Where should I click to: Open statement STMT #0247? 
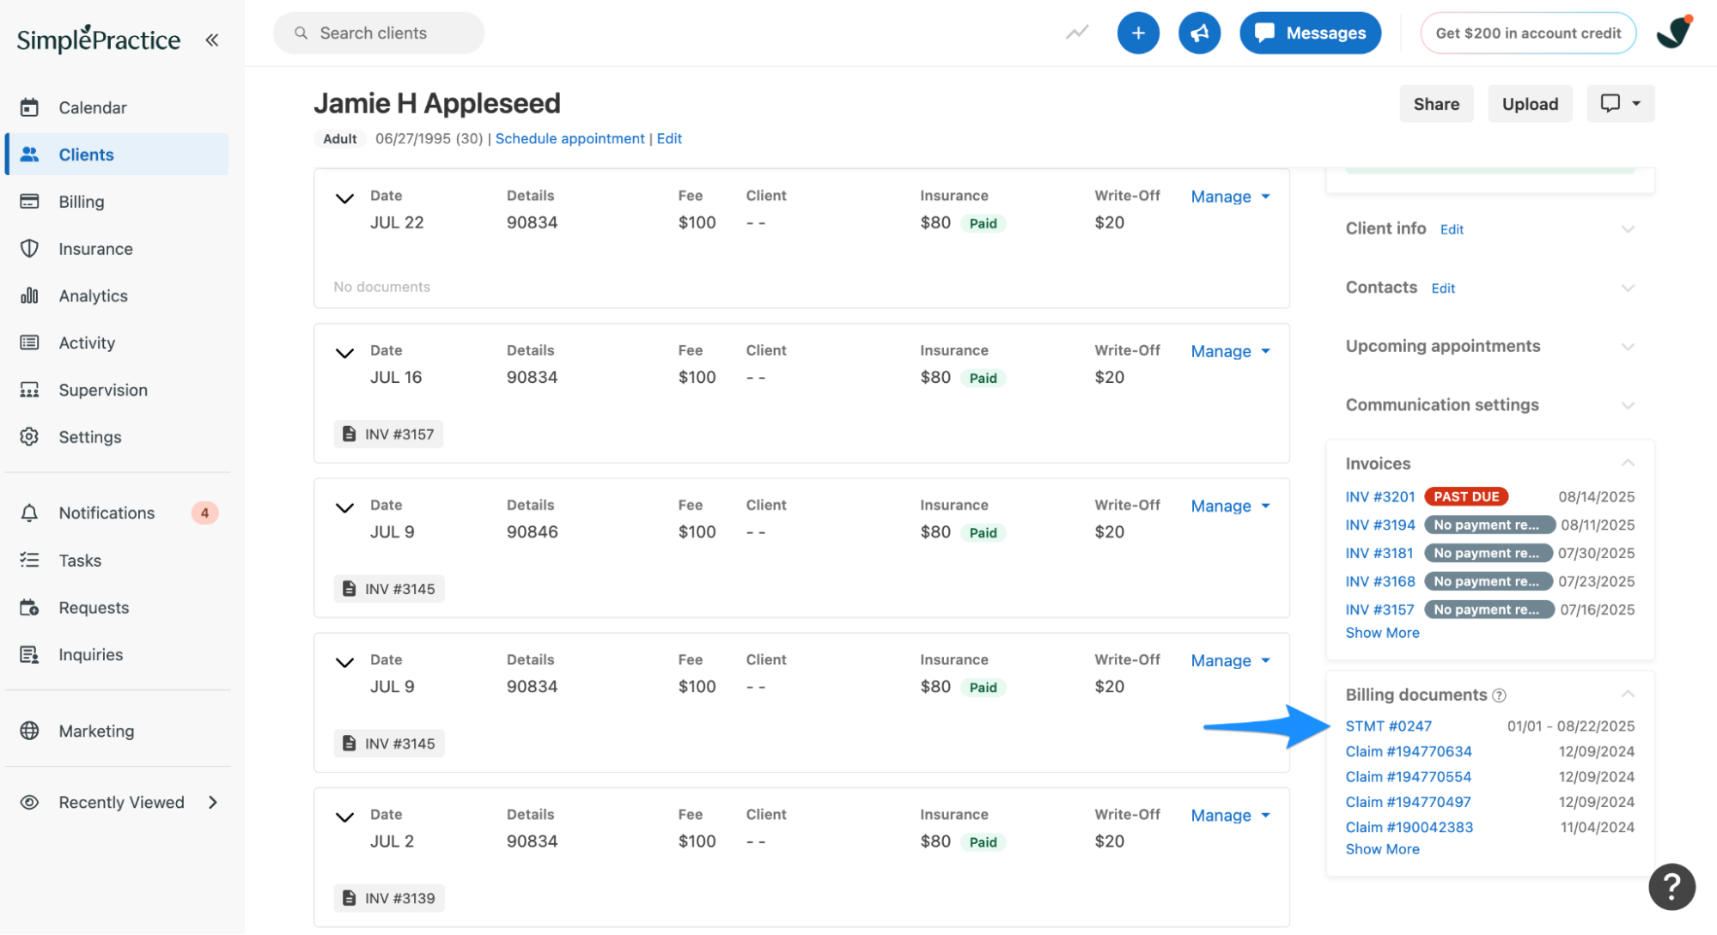click(1388, 726)
